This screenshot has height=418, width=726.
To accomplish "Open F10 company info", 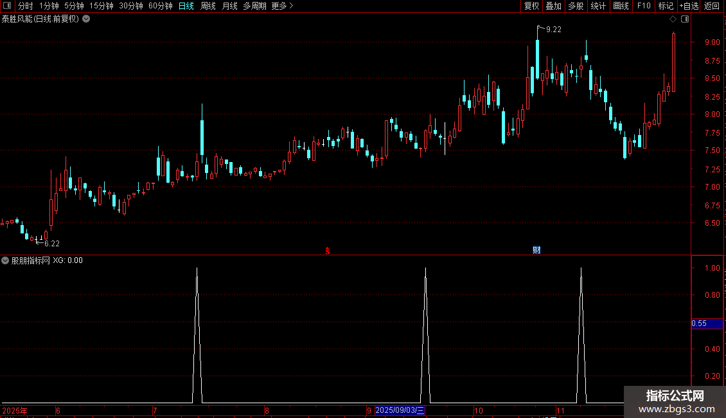I will coord(644,6).
